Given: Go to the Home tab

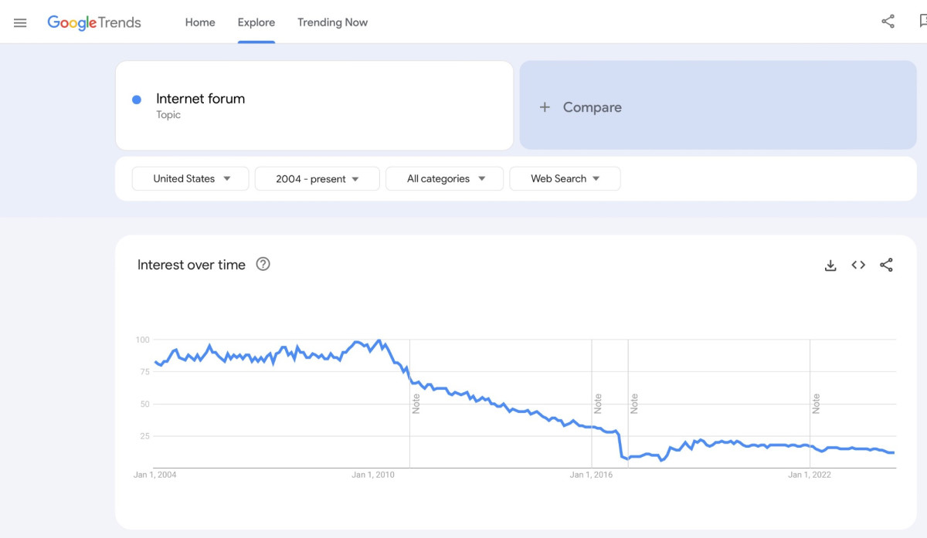Looking at the screenshot, I should (x=200, y=22).
